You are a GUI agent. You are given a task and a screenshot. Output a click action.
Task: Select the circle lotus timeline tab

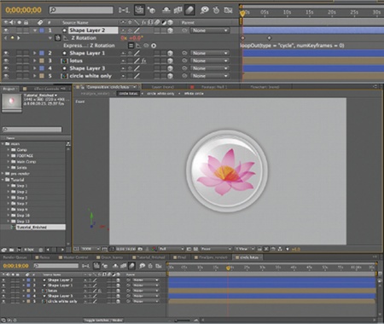tap(248, 257)
